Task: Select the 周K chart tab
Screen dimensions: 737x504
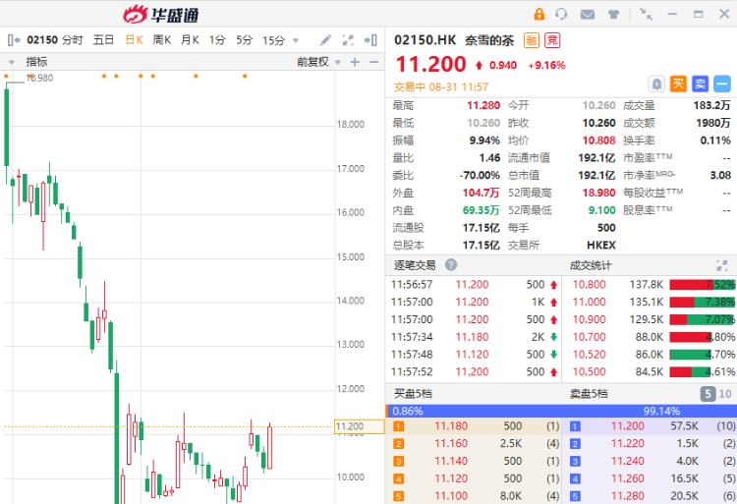Action: (x=162, y=40)
